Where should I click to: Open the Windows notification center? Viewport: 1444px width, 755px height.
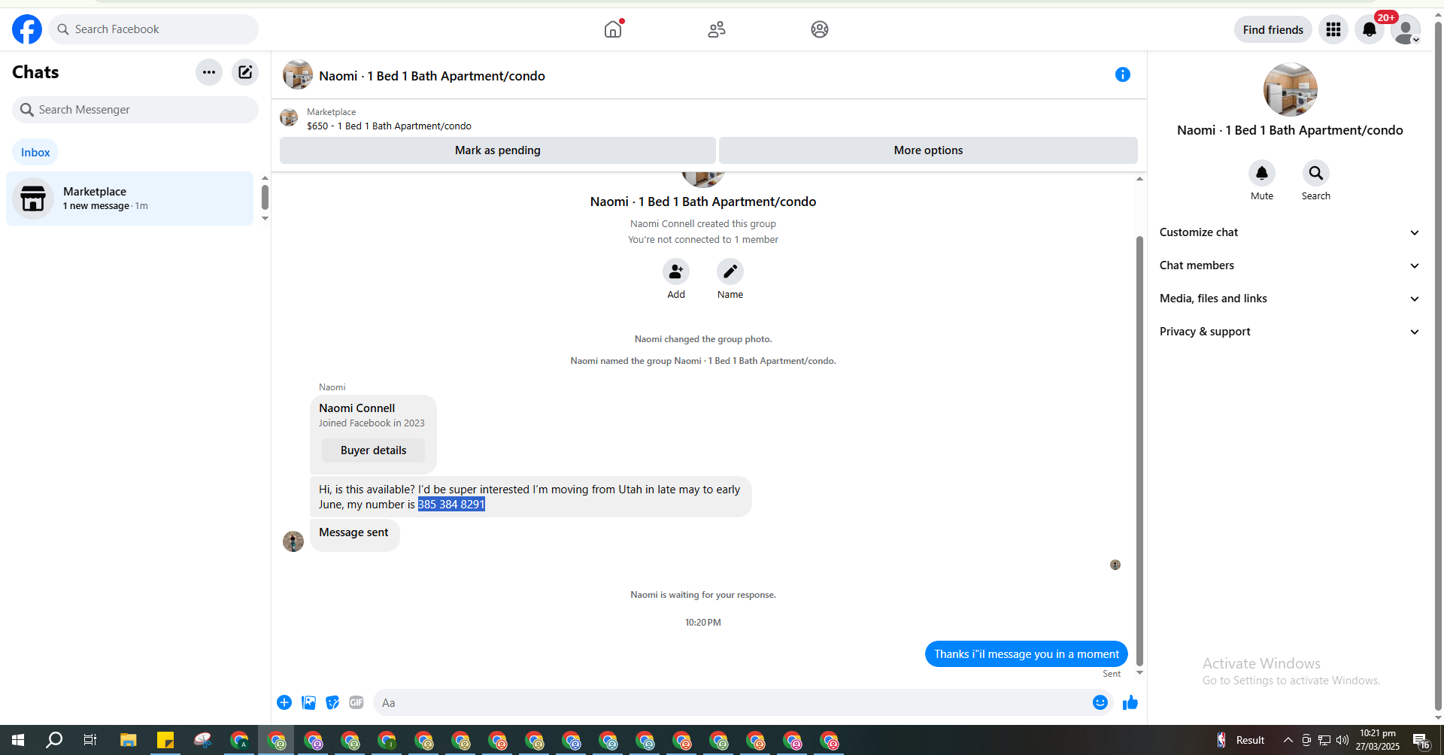(1421, 741)
